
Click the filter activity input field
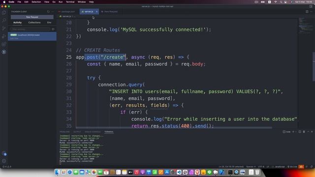click(30, 29)
